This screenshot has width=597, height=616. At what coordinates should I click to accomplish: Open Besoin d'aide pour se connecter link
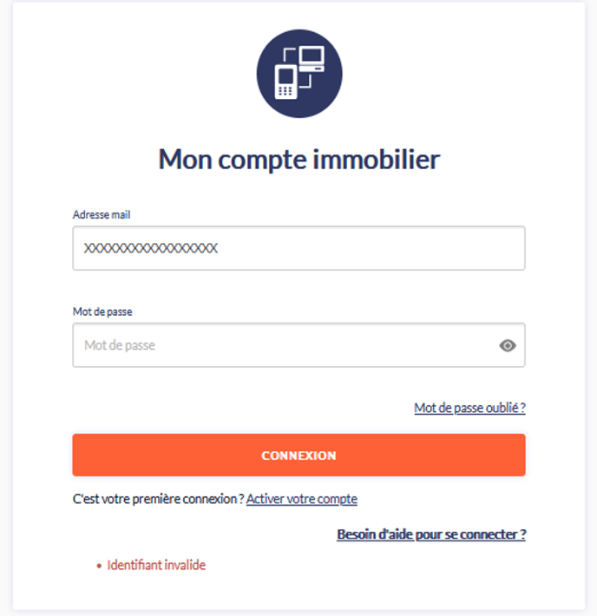pos(431,534)
